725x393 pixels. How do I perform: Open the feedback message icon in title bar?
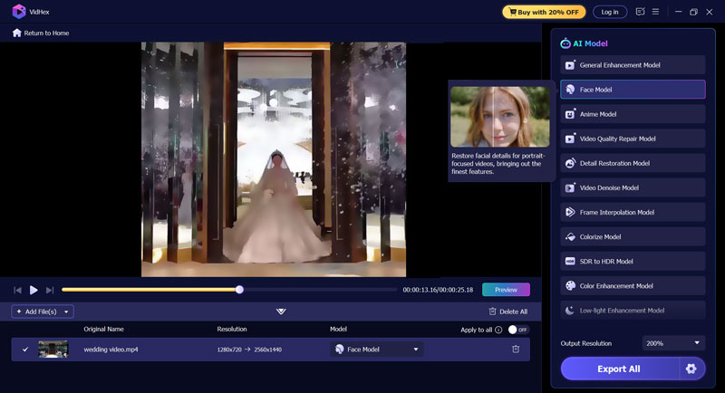pos(641,12)
